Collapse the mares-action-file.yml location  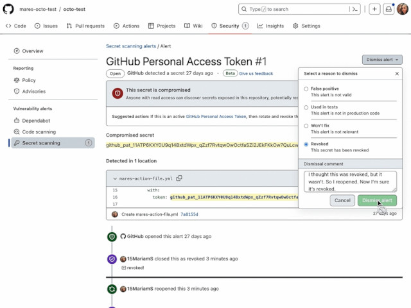click(115, 178)
